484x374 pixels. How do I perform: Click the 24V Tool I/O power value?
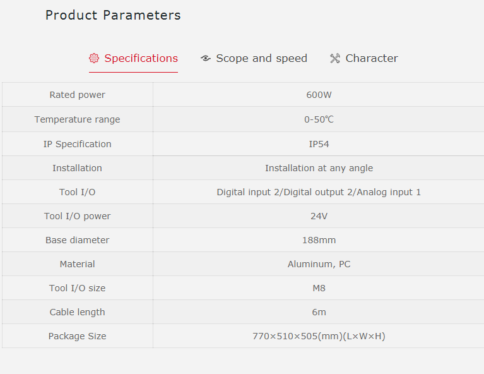click(x=319, y=216)
